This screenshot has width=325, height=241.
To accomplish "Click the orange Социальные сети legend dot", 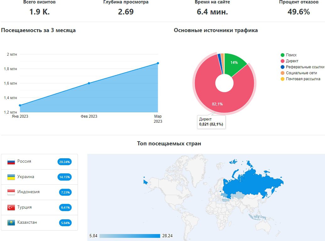I will tap(283, 73).
